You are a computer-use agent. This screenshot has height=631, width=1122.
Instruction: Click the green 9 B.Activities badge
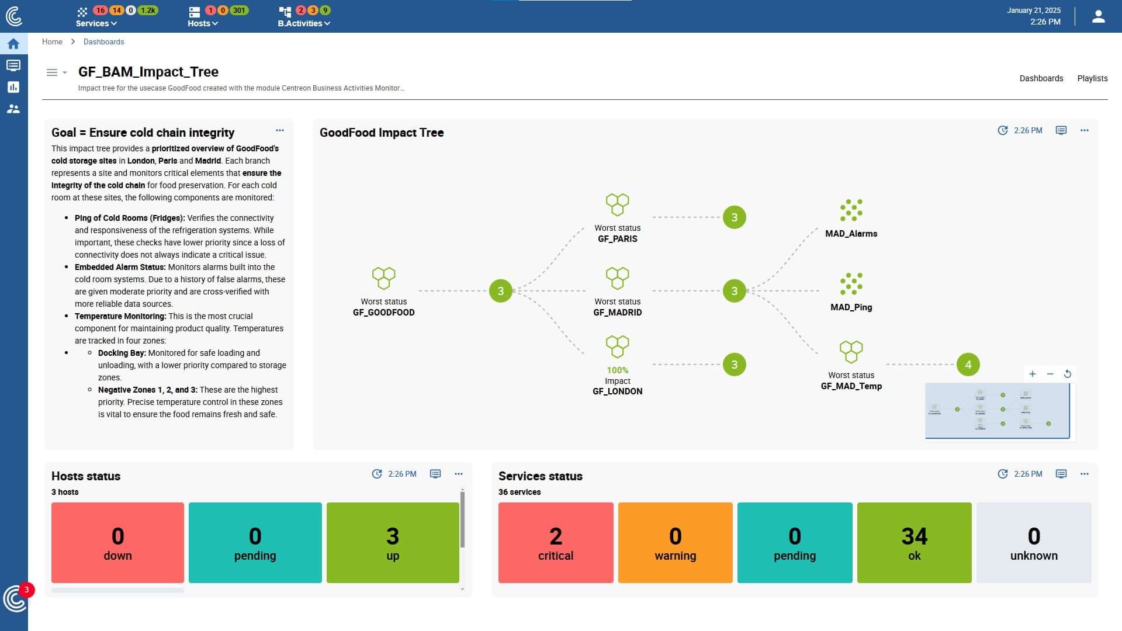click(x=325, y=11)
